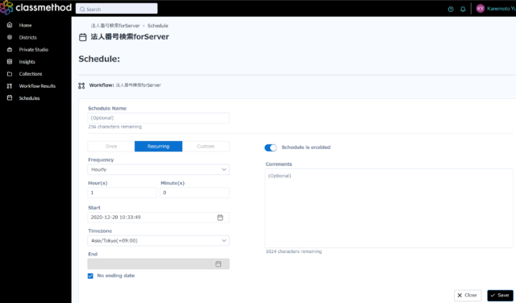The width and height of the screenshot is (516, 303).
Task: Click the Save button
Action: 500,296
